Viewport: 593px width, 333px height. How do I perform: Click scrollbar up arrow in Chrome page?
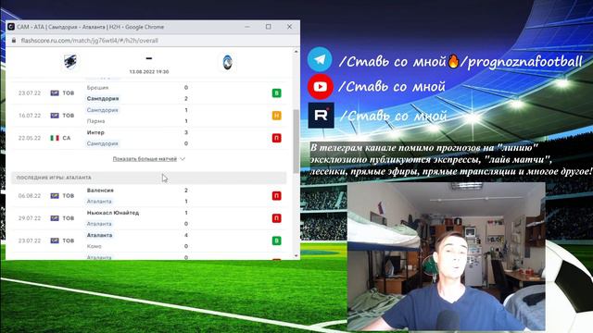(296, 52)
